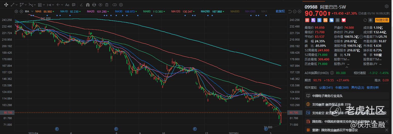The image size is (393, 134).
Task: Expand the arrow tool dropdown
Action: click(x=62, y=5)
